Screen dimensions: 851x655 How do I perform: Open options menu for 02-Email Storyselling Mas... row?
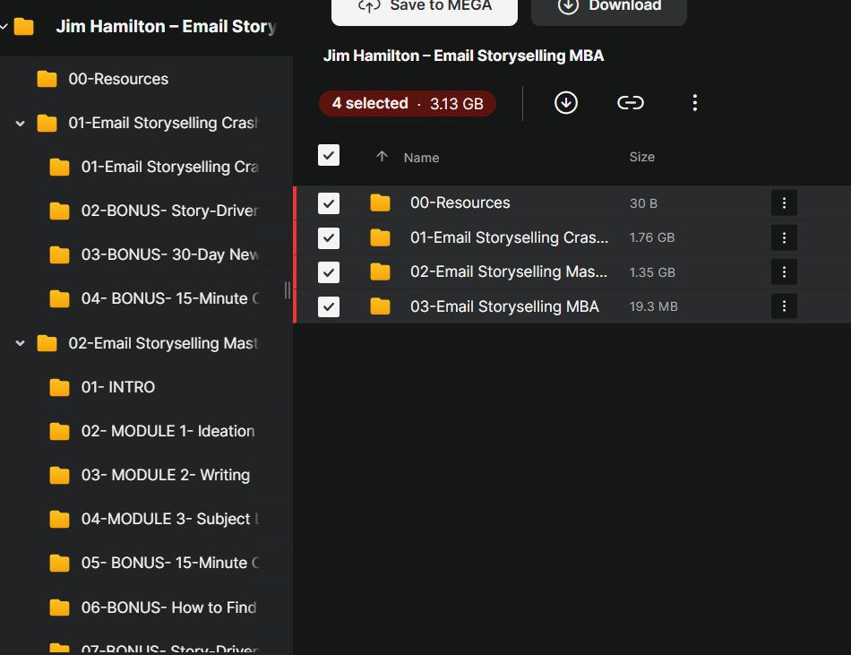click(x=784, y=271)
